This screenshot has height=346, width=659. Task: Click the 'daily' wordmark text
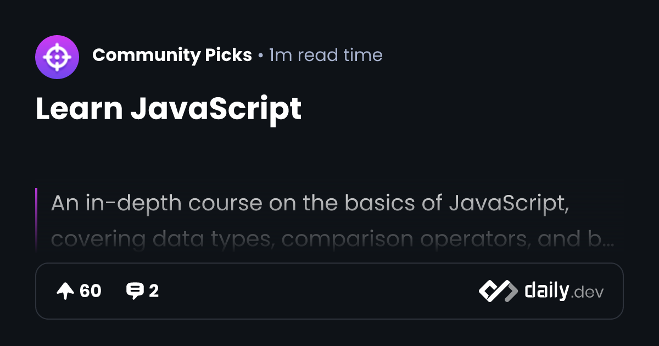click(546, 290)
